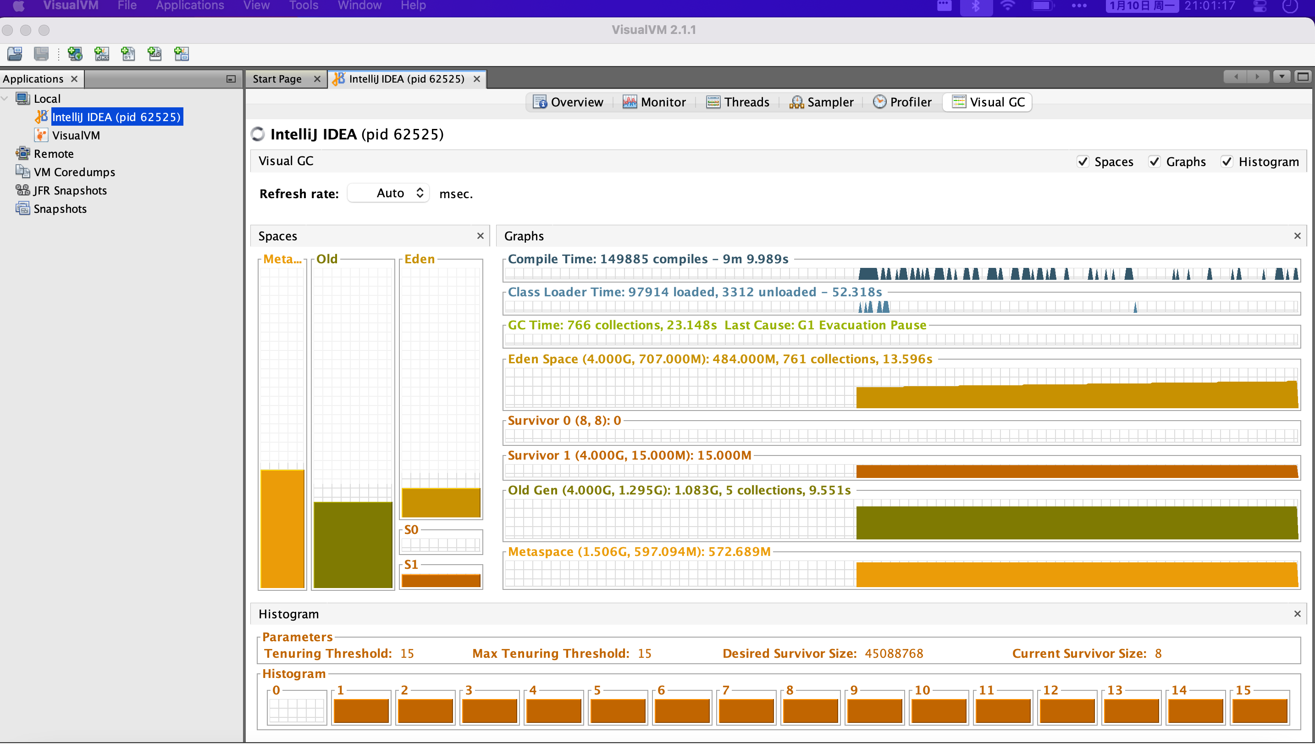Click the Add VM Coredump toolbar icon
Viewport: 1315px width, 744px height.
128,54
